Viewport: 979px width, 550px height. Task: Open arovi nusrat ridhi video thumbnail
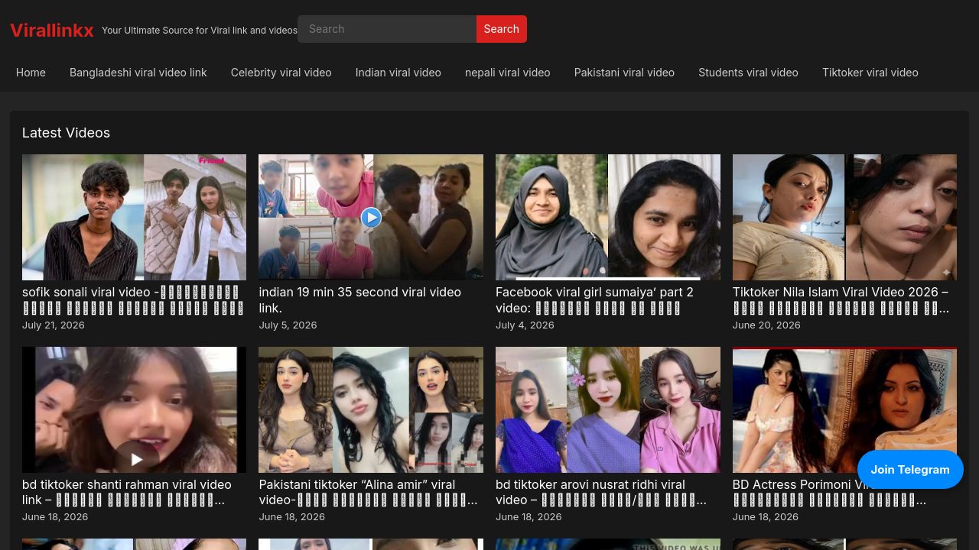[x=608, y=409]
